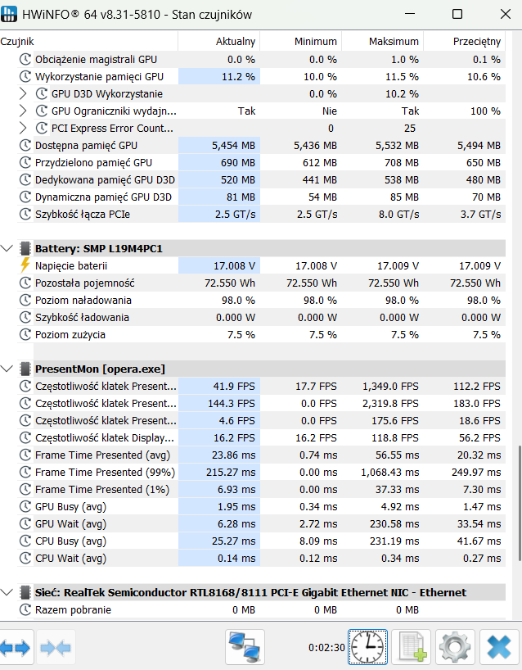Viewport: 522px width, 670px height.
Task: Open sensor settings gear icon
Action: click(x=455, y=648)
